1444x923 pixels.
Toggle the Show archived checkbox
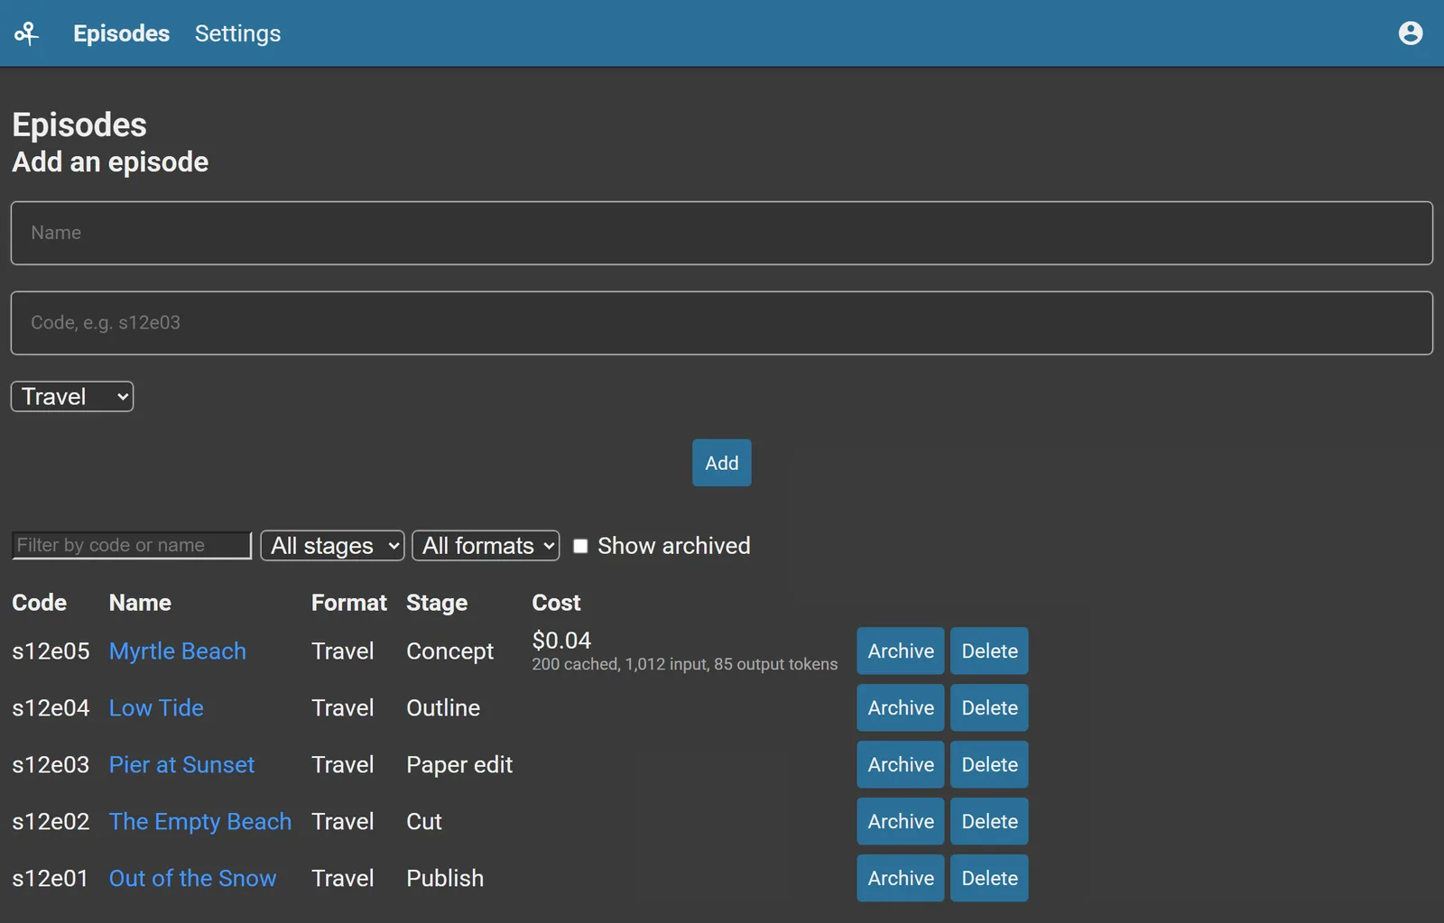tap(580, 546)
